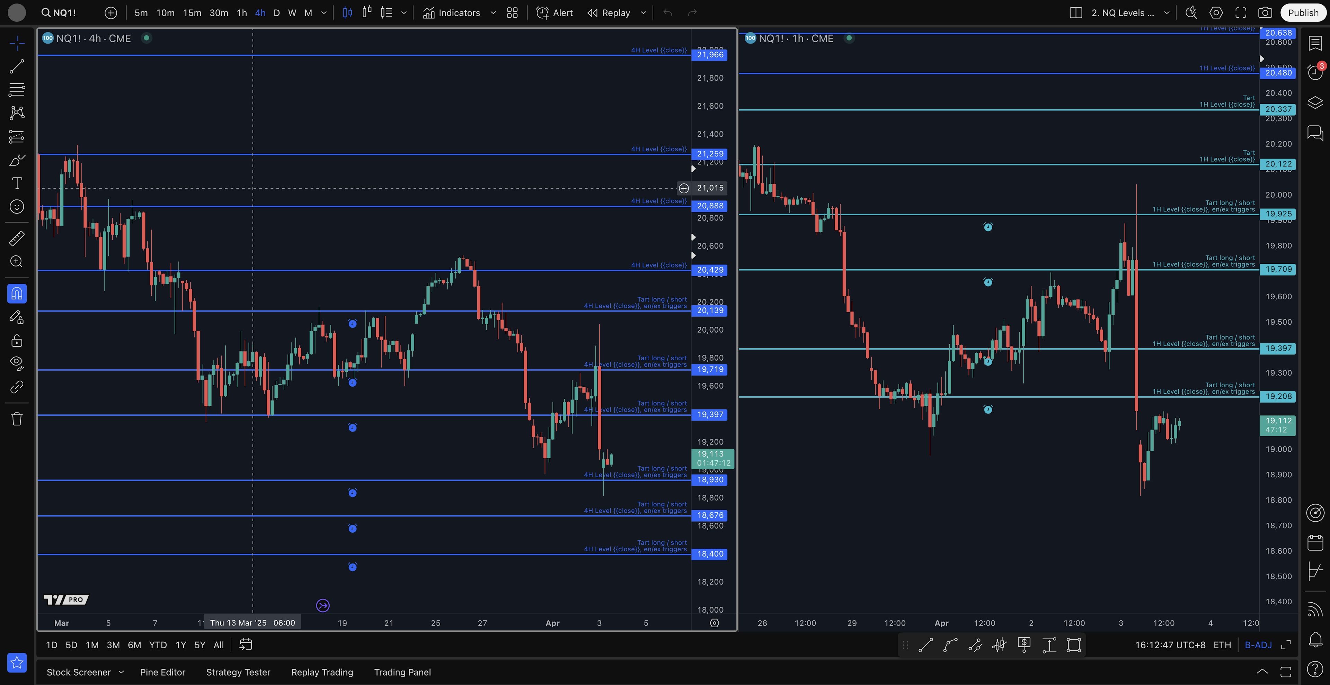Select the ruler measure tool

(x=17, y=238)
